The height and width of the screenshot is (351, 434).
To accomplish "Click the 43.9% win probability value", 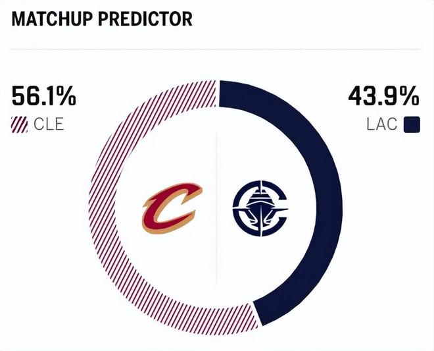I will click(x=383, y=97).
